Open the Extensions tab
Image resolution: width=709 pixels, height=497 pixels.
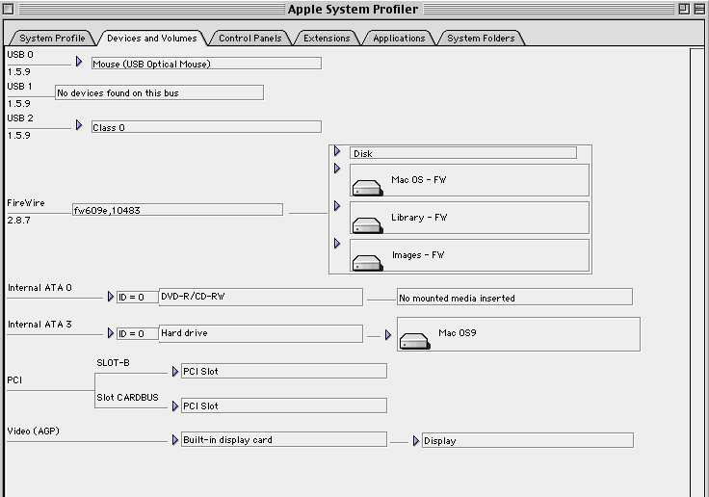click(327, 38)
